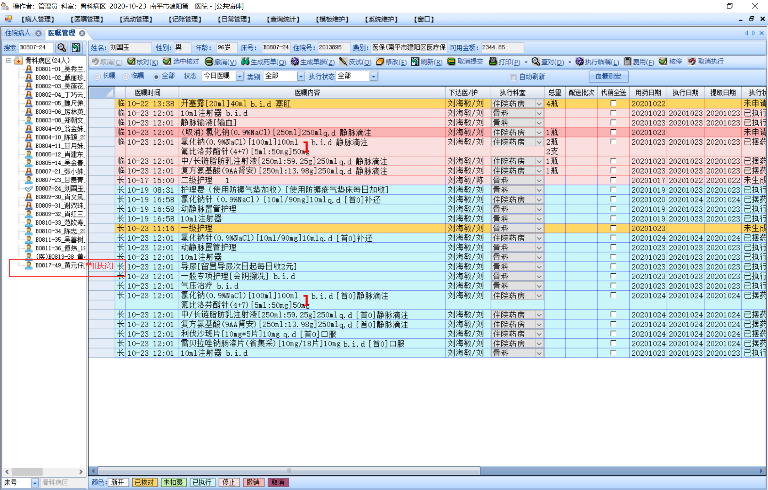The height and width of the screenshot is (490, 768).
Task: Collapse the 骨科病区 tree node
Action: [9, 61]
